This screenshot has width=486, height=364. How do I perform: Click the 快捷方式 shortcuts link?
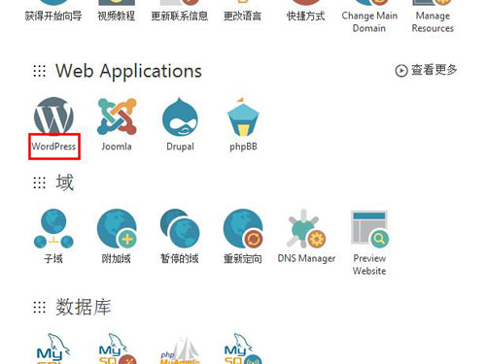coord(305,16)
